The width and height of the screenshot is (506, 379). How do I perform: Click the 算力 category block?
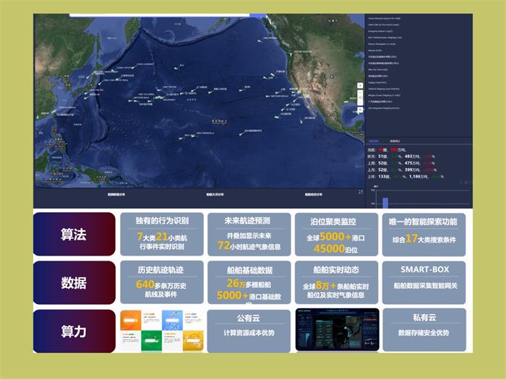coord(74,331)
